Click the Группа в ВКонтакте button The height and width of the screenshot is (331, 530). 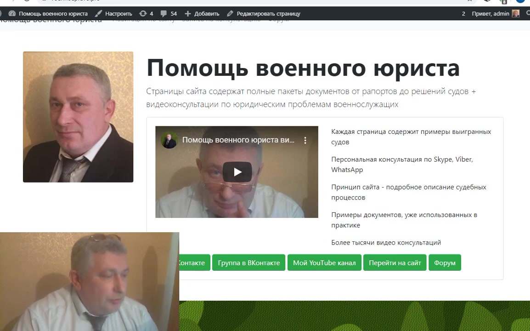pos(249,263)
